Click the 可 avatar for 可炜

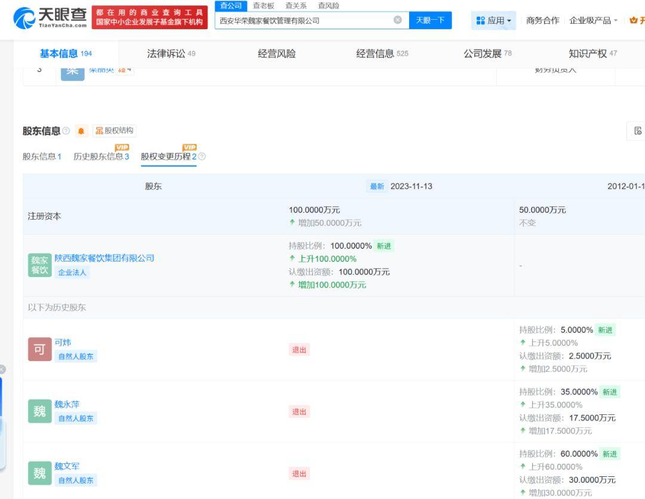click(39, 349)
